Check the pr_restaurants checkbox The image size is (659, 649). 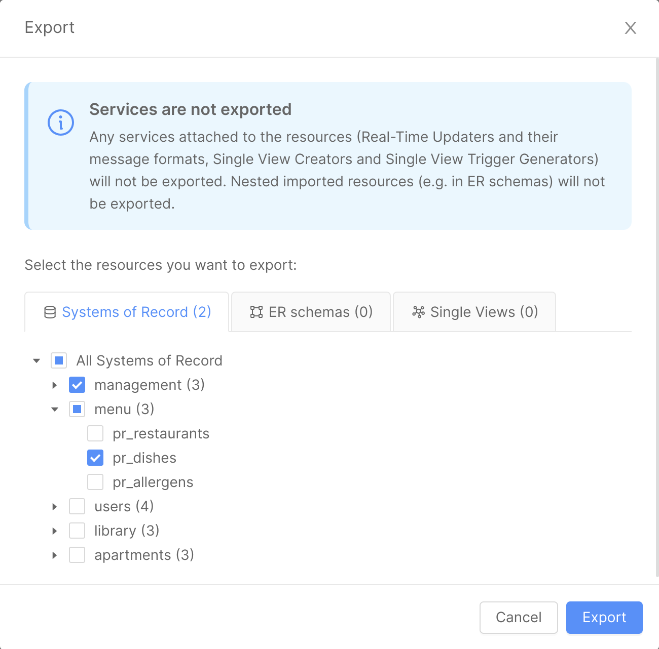coord(95,433)
